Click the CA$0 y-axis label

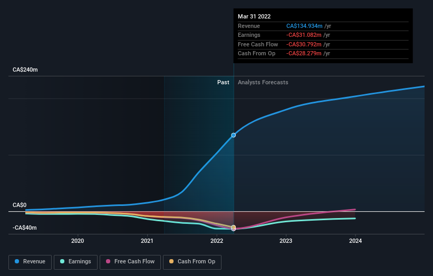[x=20, y=205]
